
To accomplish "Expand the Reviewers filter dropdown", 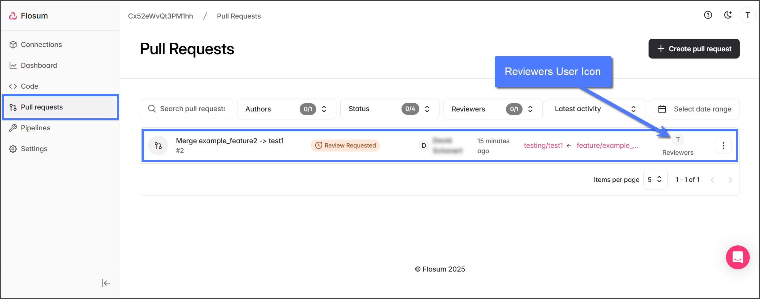I will [x=493, y=109].
